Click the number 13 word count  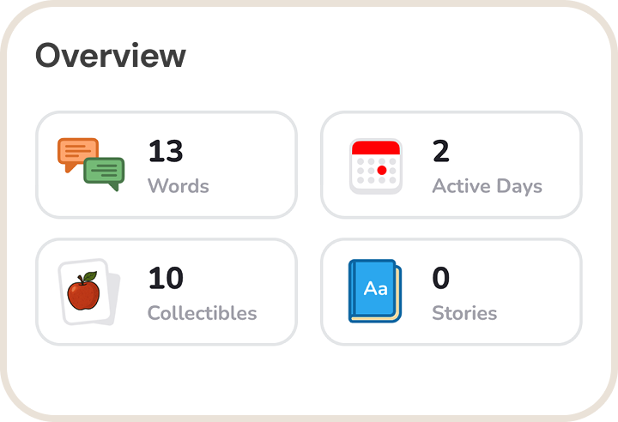(x=166, y=152)
